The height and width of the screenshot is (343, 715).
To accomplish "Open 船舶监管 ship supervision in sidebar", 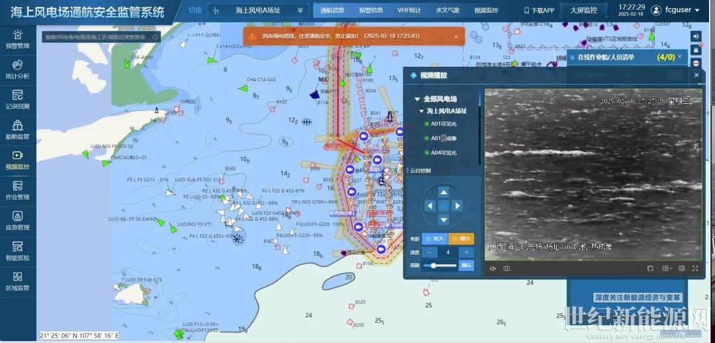I will pyautogui.click(x=17, y=130).
